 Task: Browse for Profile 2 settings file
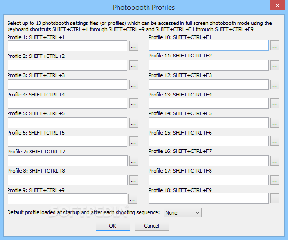coord(133,65)
